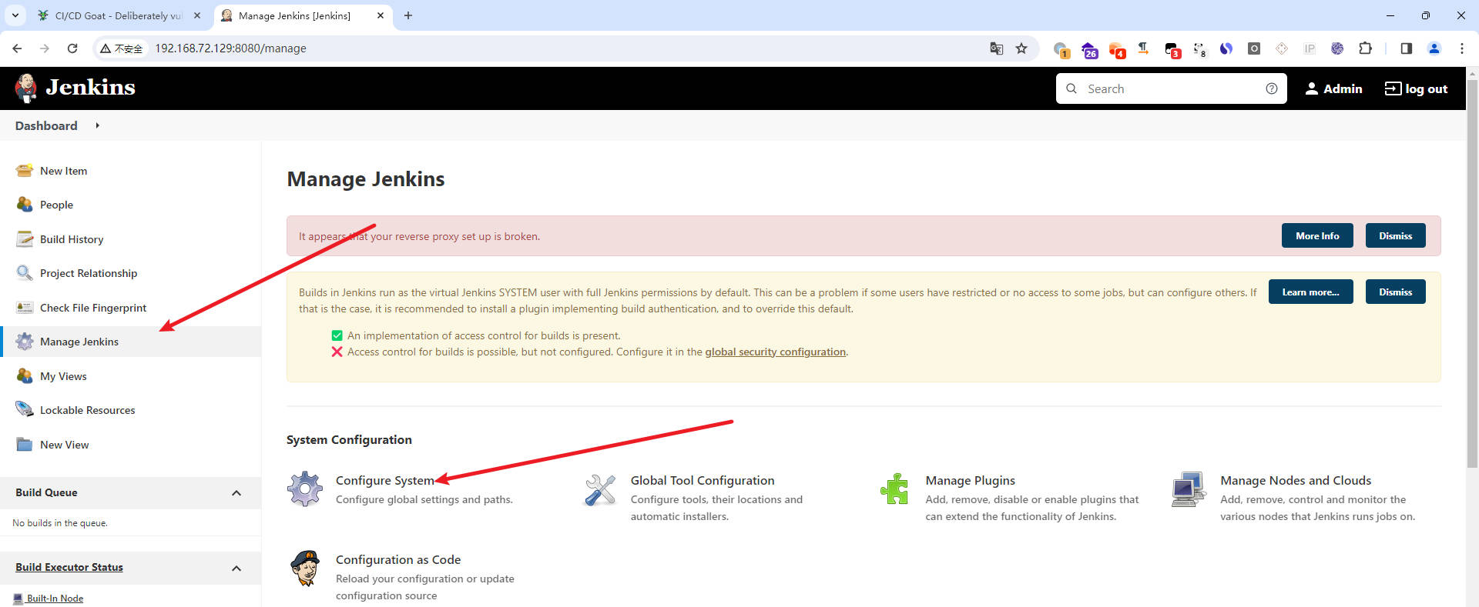The image size is (1479, 607).
Task: Click the Jenkins butler logo icon
Action: click(x=26, y=88)
